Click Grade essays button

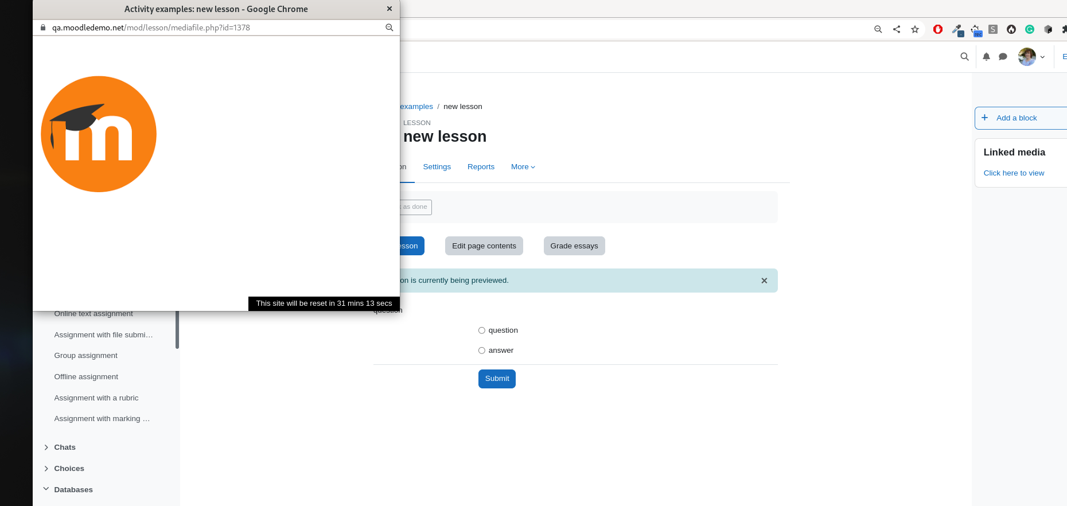pos(574,246)
